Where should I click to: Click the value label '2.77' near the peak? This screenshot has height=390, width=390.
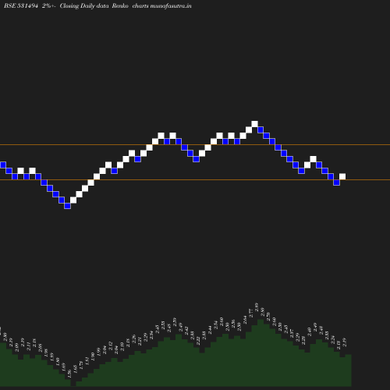pos(251,313)
